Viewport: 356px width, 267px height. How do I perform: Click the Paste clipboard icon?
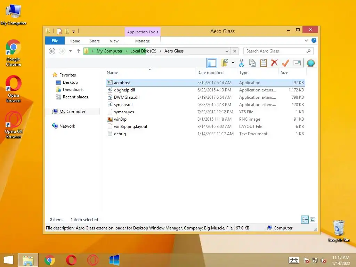coord(264,63)
